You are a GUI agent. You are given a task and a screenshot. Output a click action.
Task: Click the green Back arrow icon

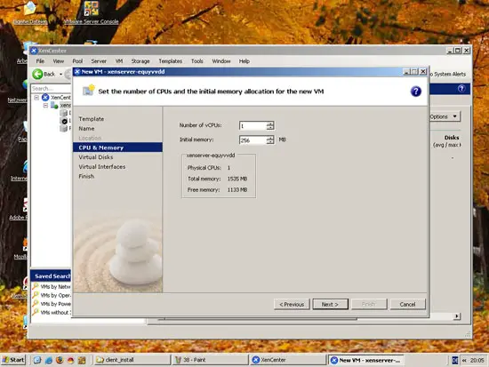[37, 74]
